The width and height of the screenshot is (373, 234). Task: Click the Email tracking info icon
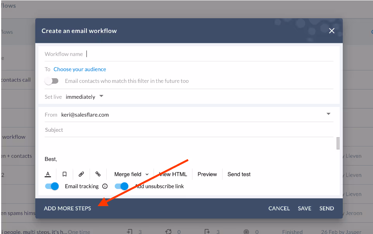105,186
